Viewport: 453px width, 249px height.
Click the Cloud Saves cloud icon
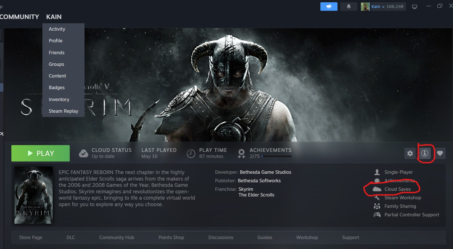point(377,189)
